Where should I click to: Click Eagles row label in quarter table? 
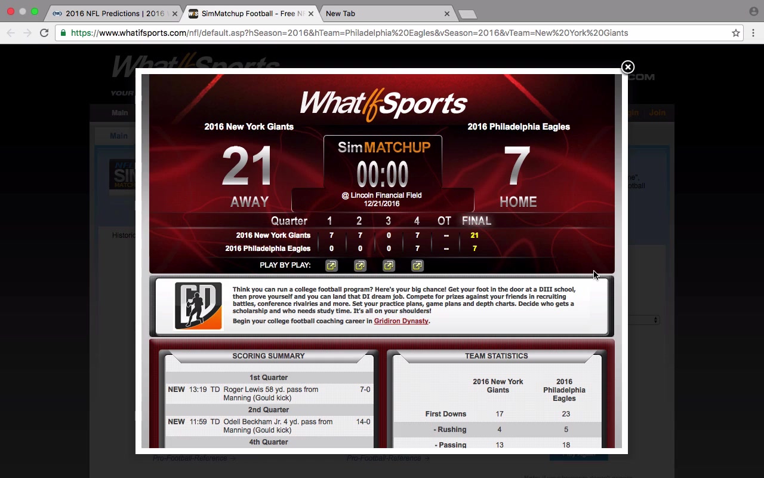(x=268, y=249)
